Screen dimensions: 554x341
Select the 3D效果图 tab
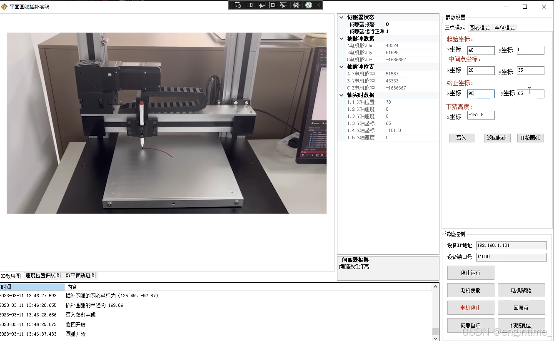point(10,276)
